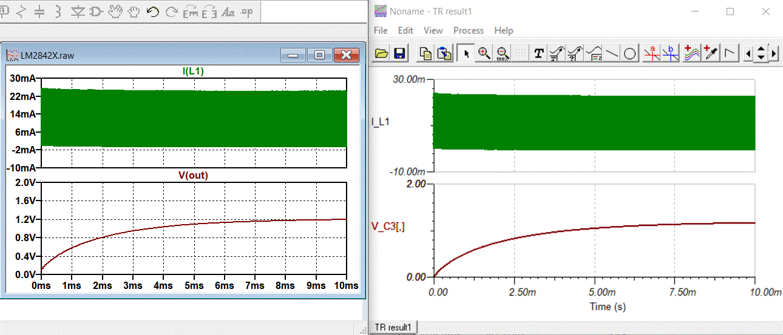This screenshot has width=783, height=335.
Task: Step left with the arrow button
Action: tap(748, 54)
